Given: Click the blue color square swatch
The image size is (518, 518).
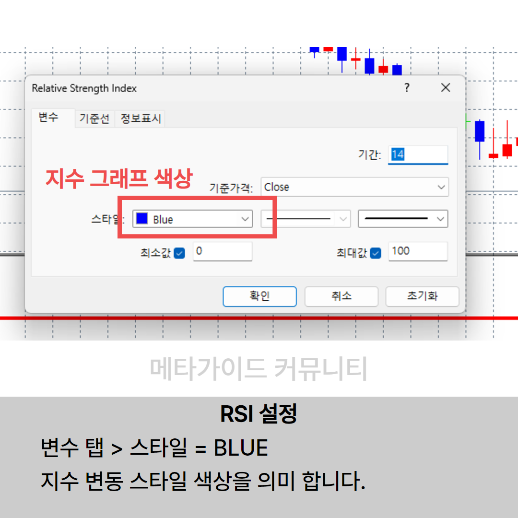Looking at the screenshot, I should pyautogui.click(x=141, y=219).
